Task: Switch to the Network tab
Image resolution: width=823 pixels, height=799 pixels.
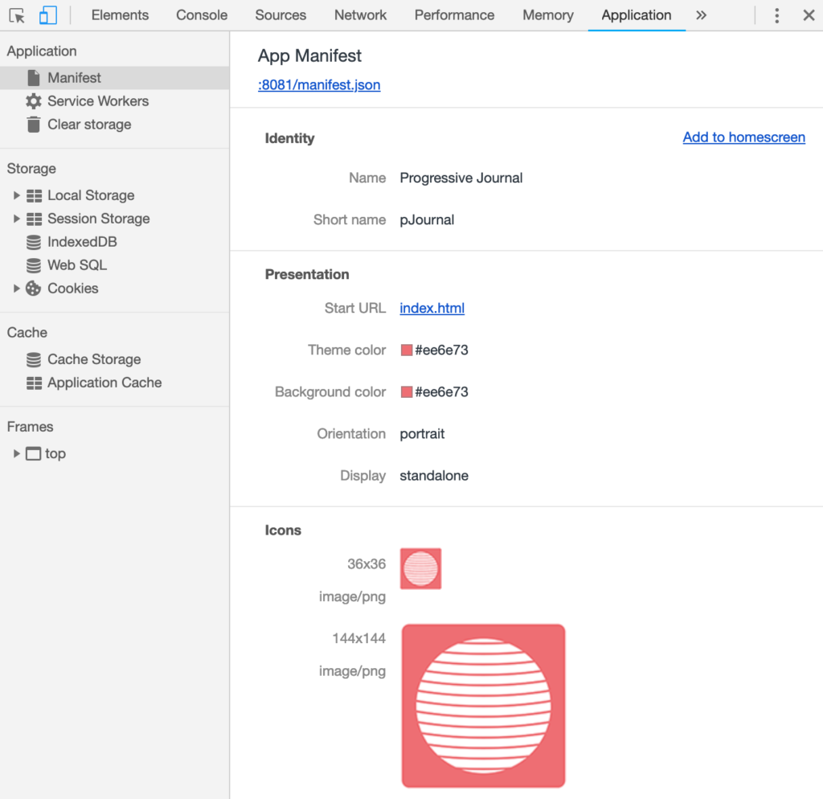Action: click(x=360, y=14)
